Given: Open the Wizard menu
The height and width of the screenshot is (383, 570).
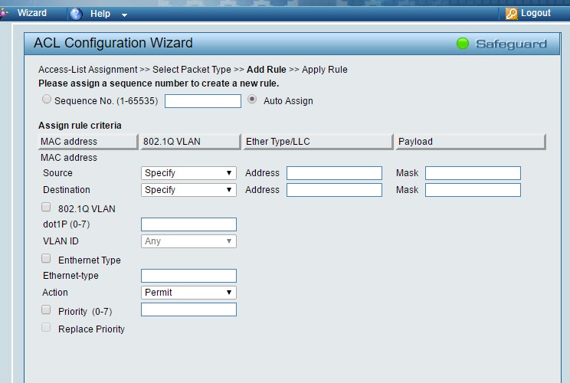Looking at the screenshot, I should pyautogui.click(x=31, y=13).
